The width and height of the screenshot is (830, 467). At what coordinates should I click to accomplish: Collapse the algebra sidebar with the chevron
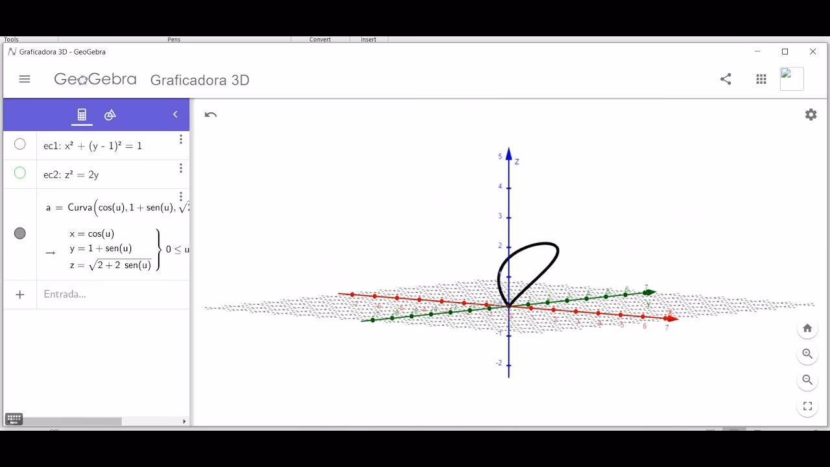pos(174,114)
